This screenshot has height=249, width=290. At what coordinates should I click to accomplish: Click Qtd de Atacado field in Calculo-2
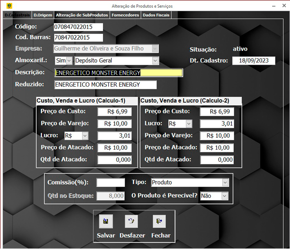[x=217, y=160]
